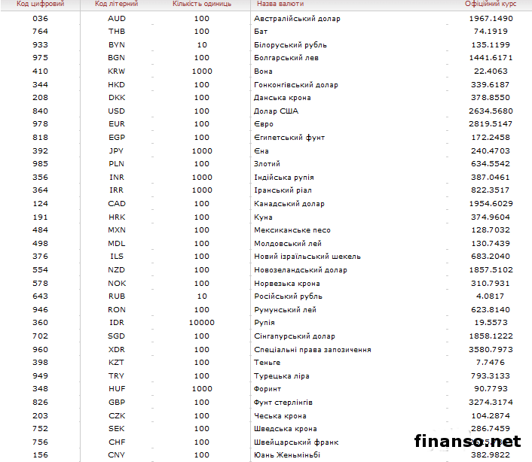Click the 'Долар США' currency name
532x462 pixels.
[276, 111]
